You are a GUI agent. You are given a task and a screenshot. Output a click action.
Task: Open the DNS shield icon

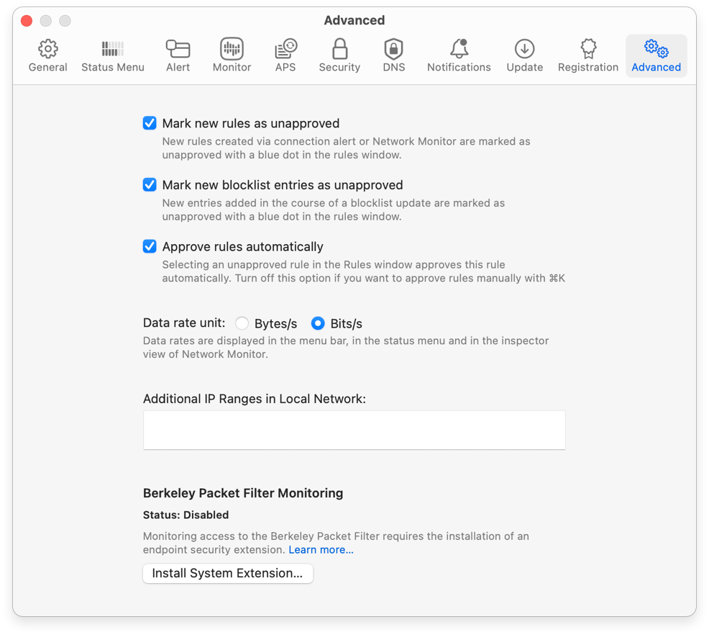point(393,48)
